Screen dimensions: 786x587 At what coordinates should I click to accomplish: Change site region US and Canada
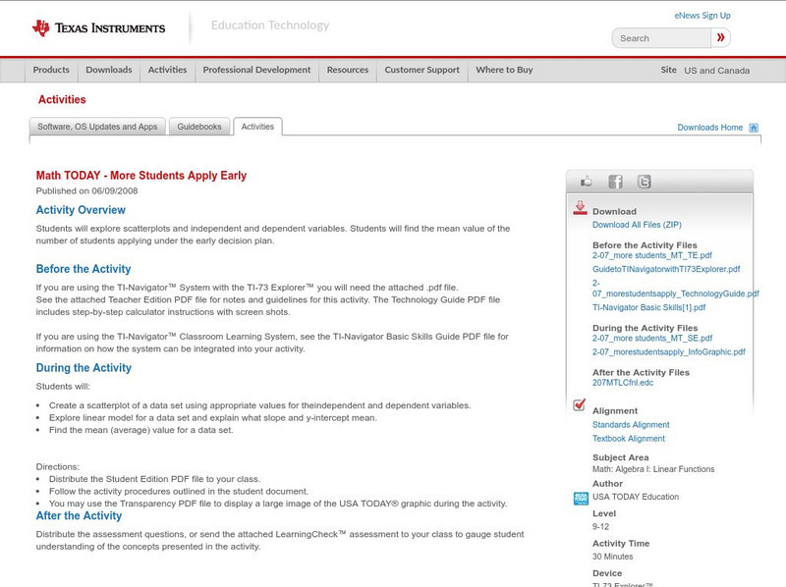click(717, 71)
